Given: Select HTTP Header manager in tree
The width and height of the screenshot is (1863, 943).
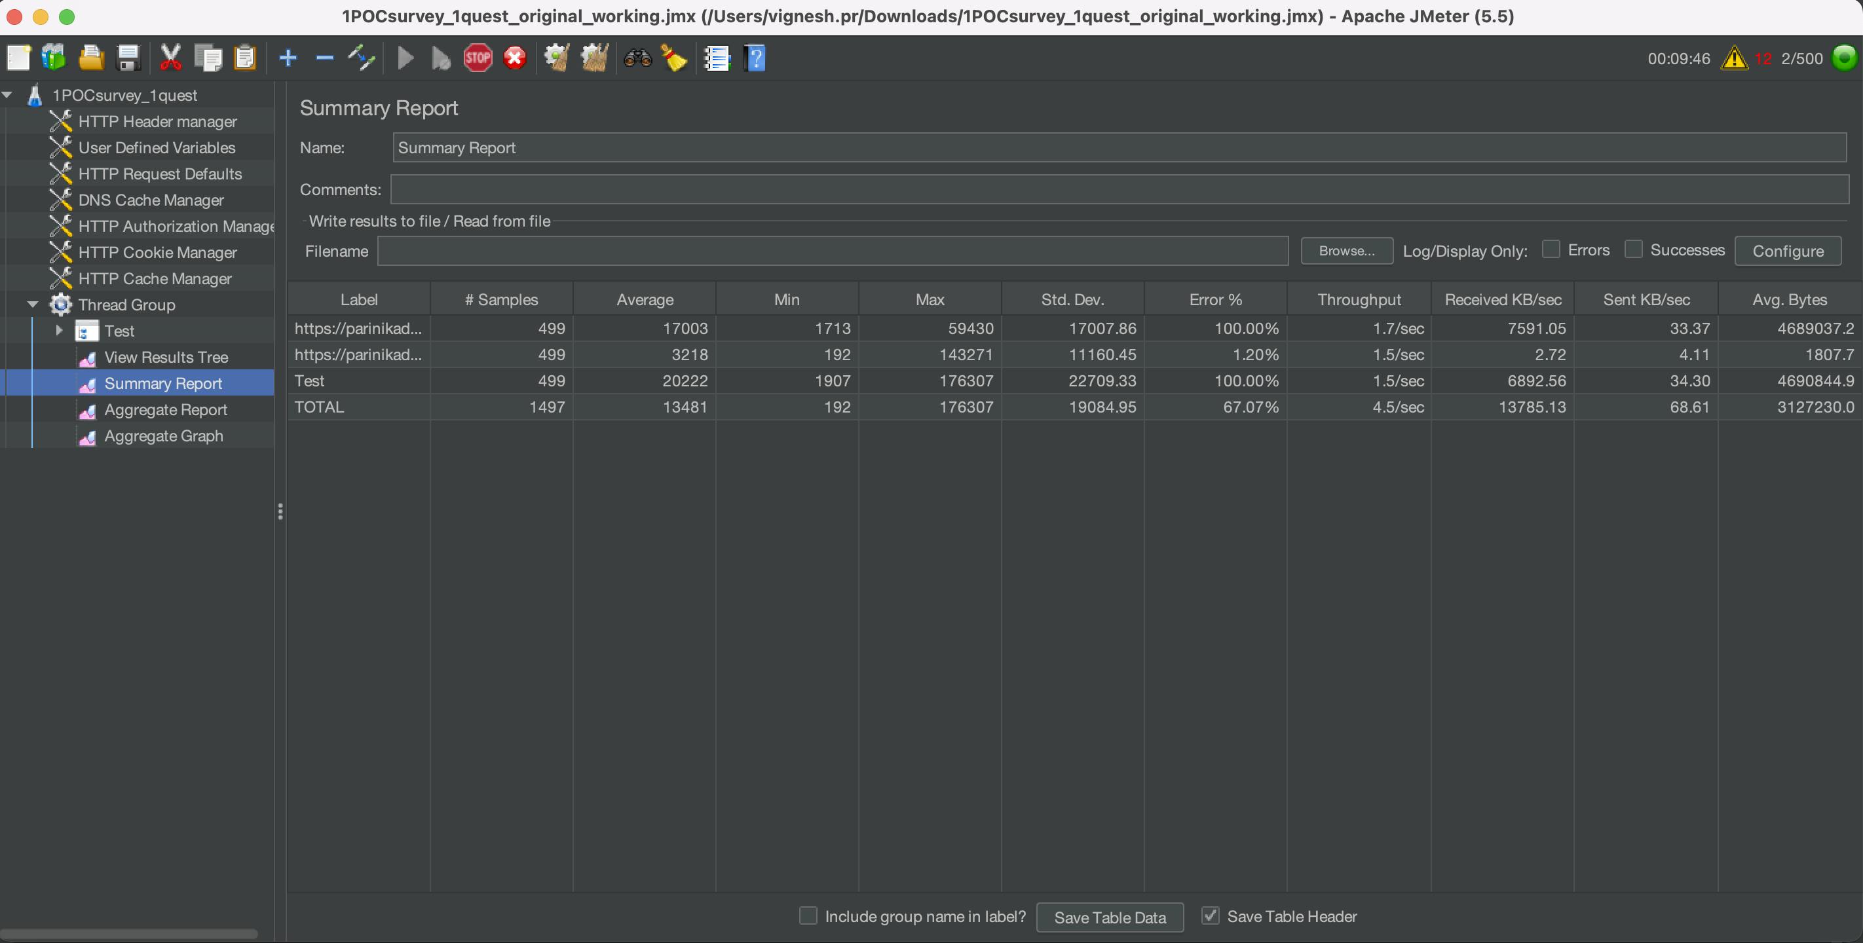Looking at the screenshot, I should click(x=158, y=122).
